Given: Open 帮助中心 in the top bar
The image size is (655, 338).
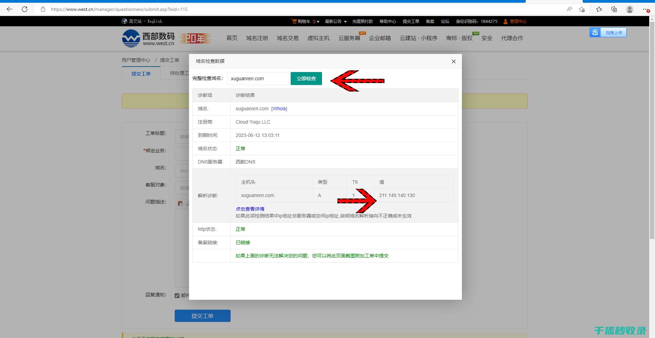Looking at the screenshot, I should pos(388,21).
